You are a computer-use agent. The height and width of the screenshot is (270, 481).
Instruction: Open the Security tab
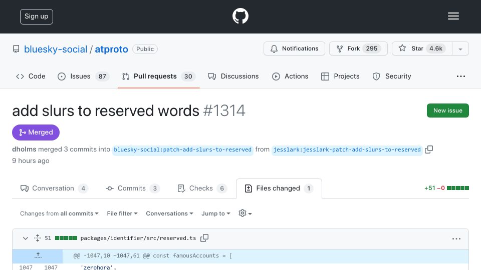[x=392, y=76]
